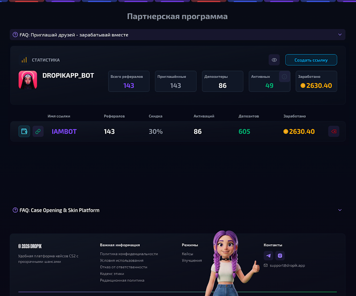Open FAQ: Case Opening & Skin Platform title
This screenshot has width=356, height=296.
[x=60, y=210]
